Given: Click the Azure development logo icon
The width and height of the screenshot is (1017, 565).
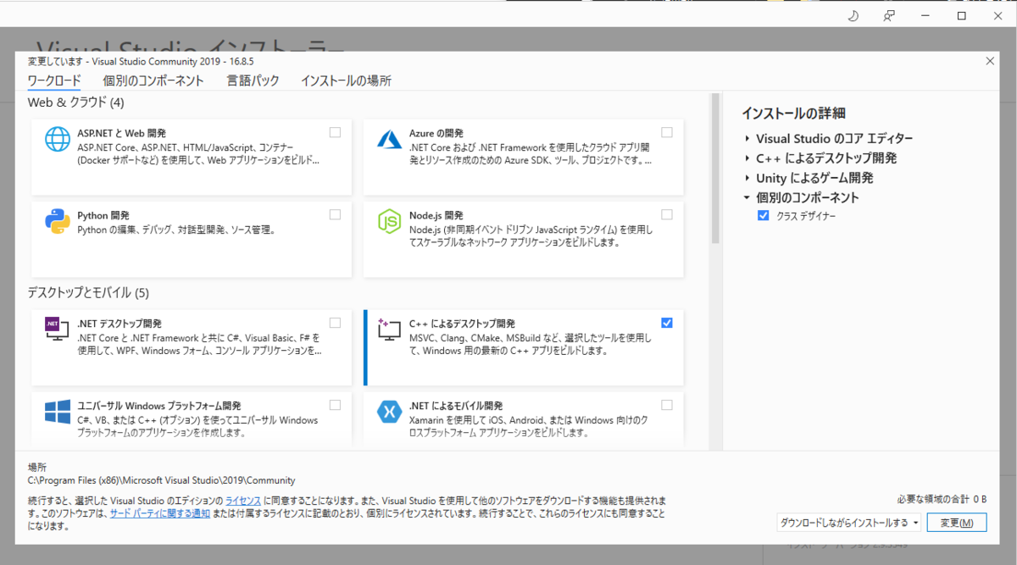Looking at the screenshot, I should click(x=389, y=139).
